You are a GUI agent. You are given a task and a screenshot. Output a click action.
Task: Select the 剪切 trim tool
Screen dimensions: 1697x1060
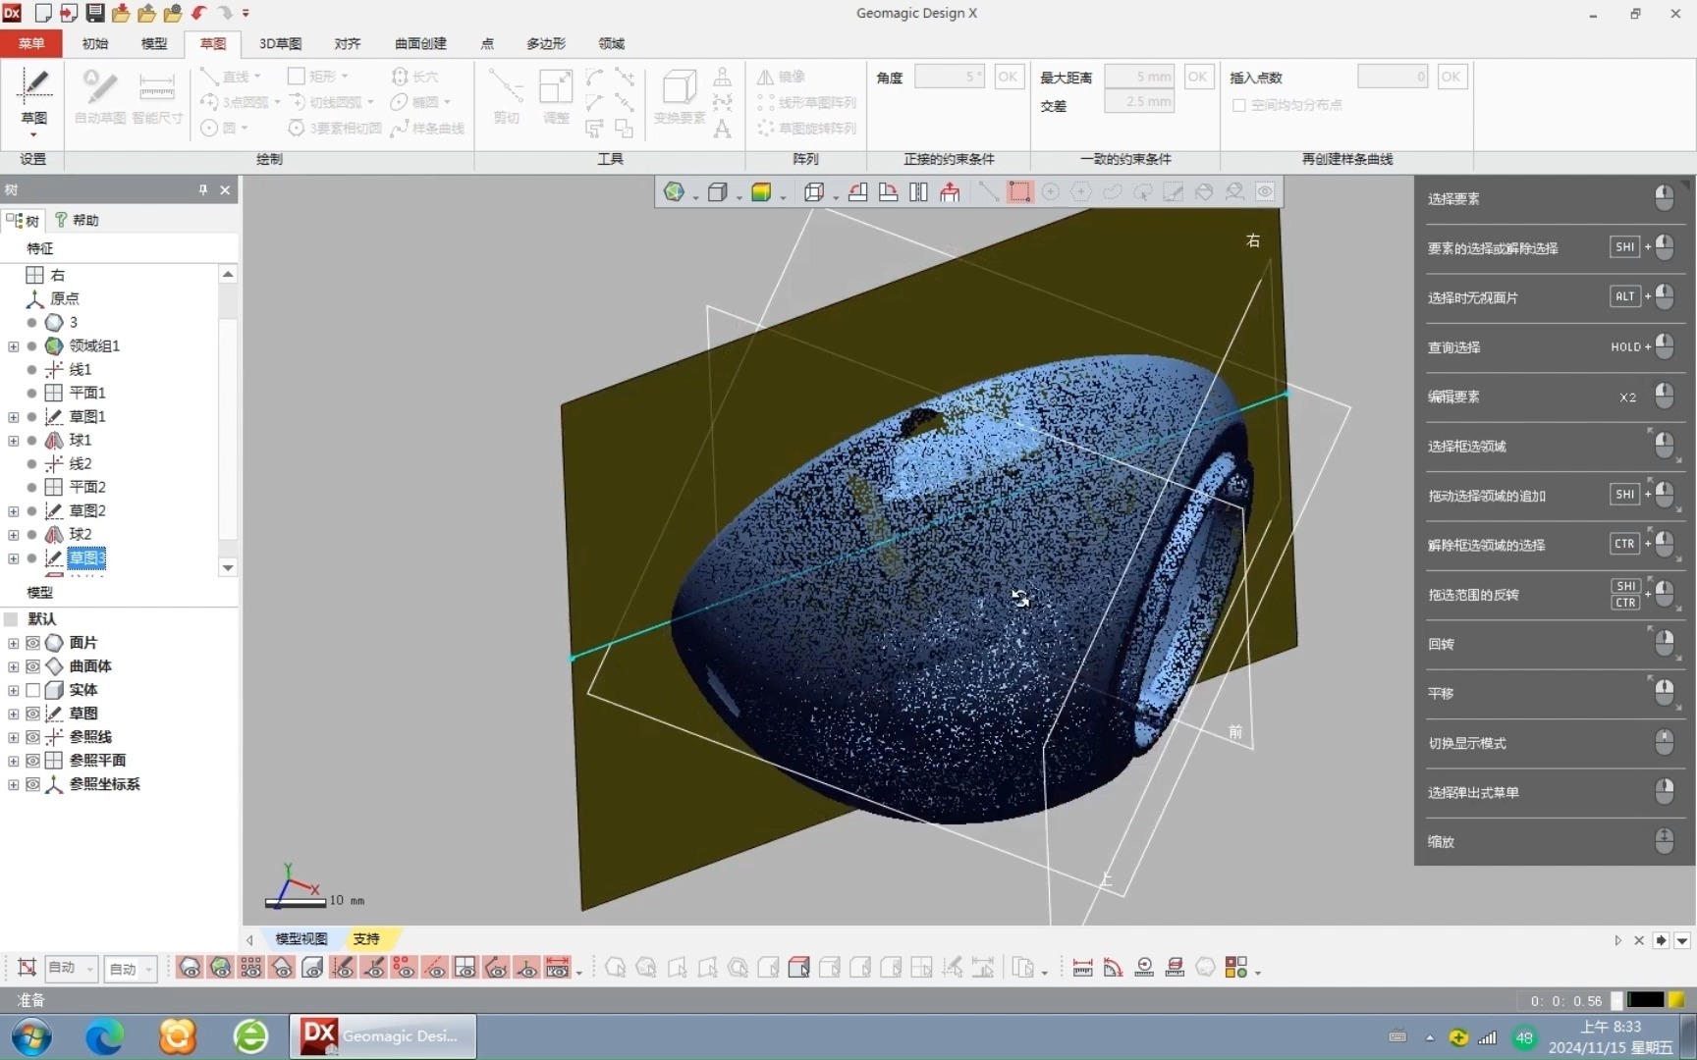click(506, 98)
